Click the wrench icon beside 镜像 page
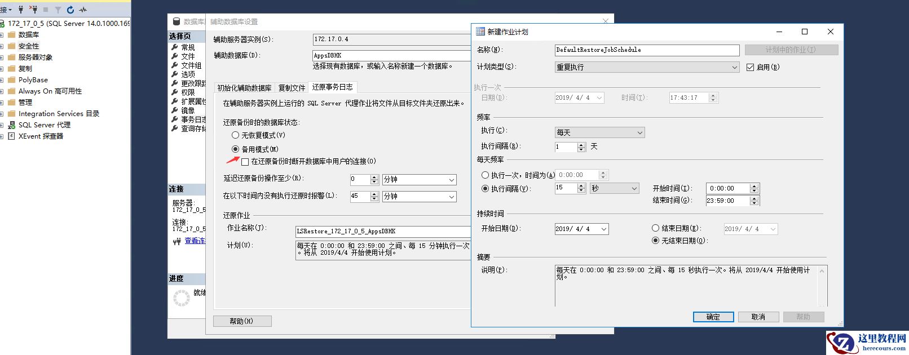The image size is (909, 355). (175, 110)
